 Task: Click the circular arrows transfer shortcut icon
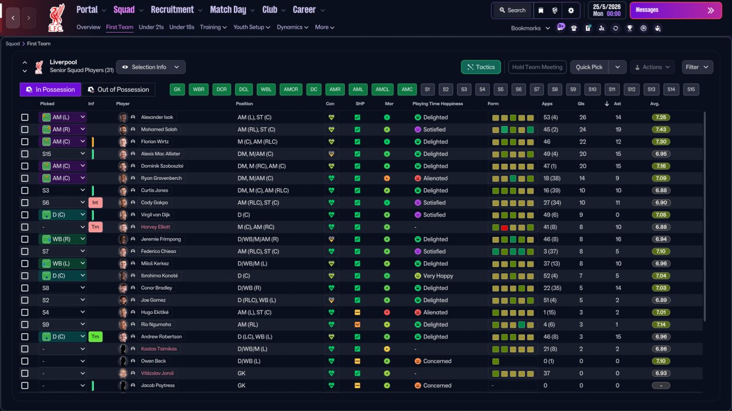pyautogui.click(x=615, y=28)
